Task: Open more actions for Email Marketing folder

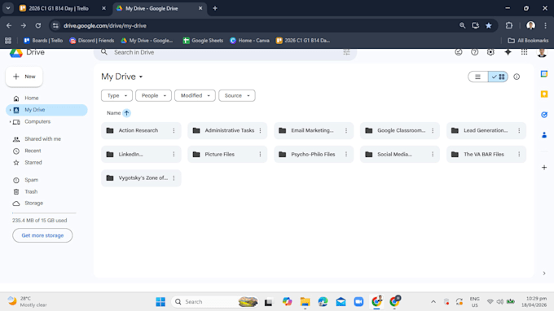Action: [x=346, y=130]
